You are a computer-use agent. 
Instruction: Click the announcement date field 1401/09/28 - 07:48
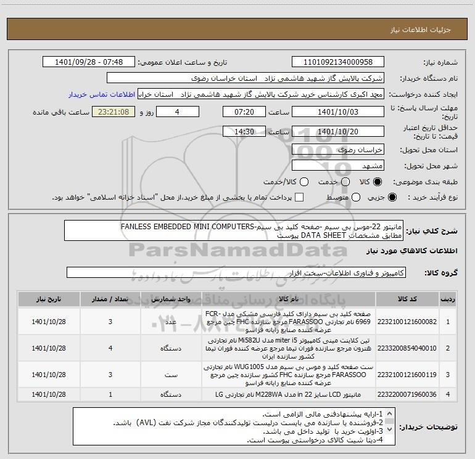[x=89, y=62]
